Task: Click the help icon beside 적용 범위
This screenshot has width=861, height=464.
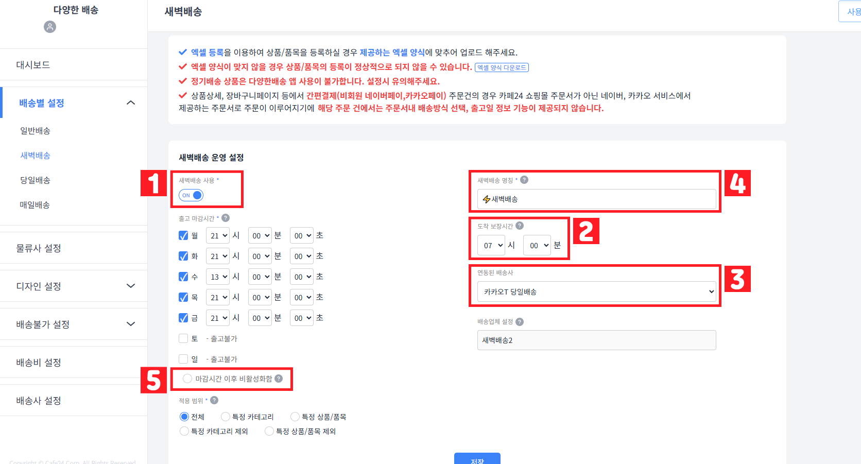Action: (x=213, y=400)
